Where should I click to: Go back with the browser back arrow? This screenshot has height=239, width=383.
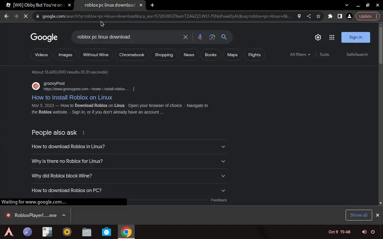pyautogui.click(x=7, y=16)
